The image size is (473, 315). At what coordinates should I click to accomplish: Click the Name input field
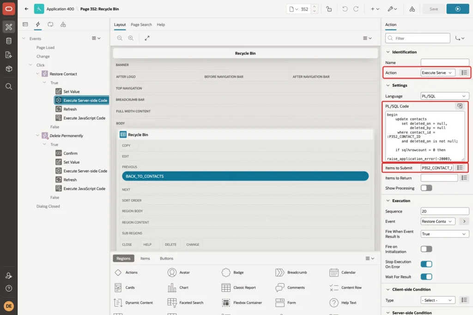445,63
